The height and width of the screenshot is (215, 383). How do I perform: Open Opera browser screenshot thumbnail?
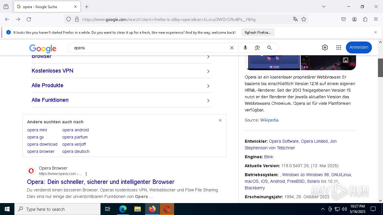[x=272, y=62]
